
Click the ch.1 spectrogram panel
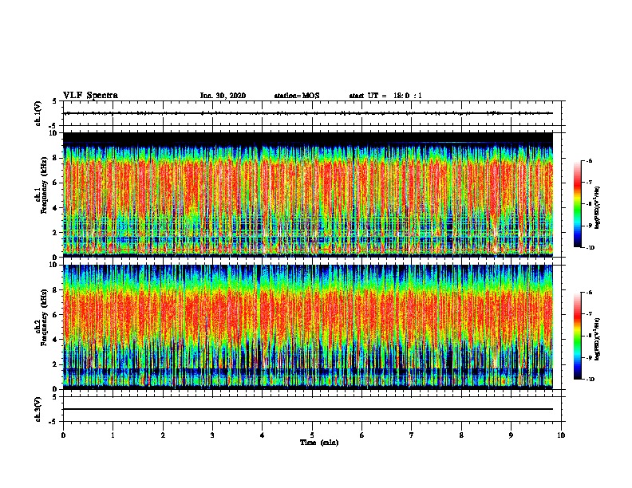308,195
